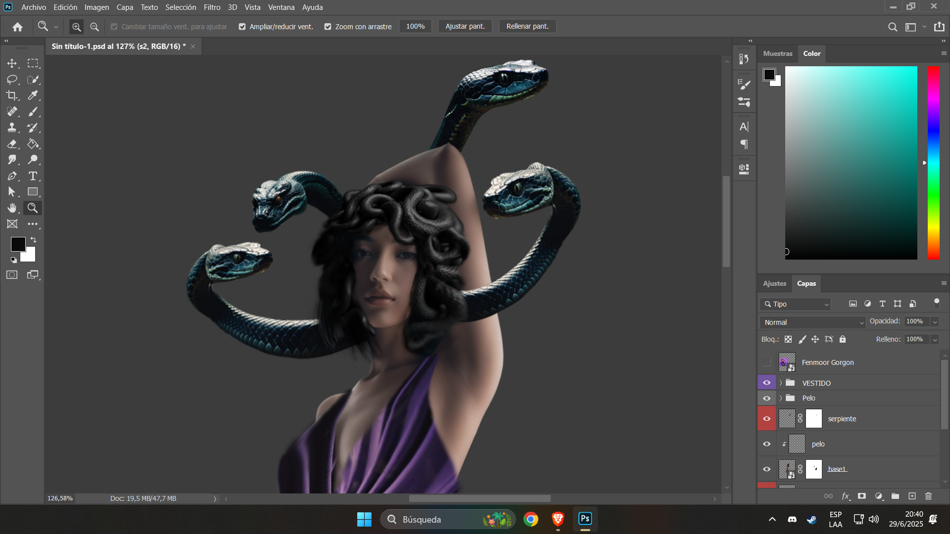Select the Healing Brush tool
The width and height of the screenshot is (950, 534).
click(12, 112)
